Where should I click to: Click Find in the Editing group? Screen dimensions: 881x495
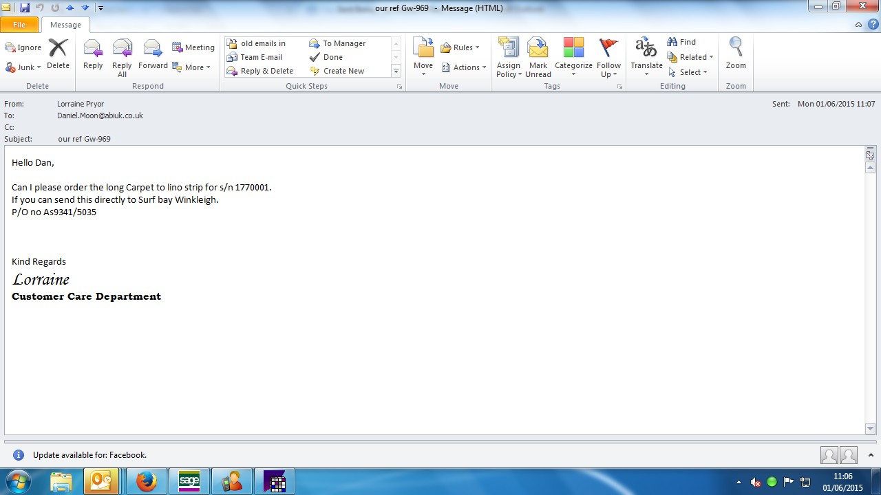click(x=681, y=42)
